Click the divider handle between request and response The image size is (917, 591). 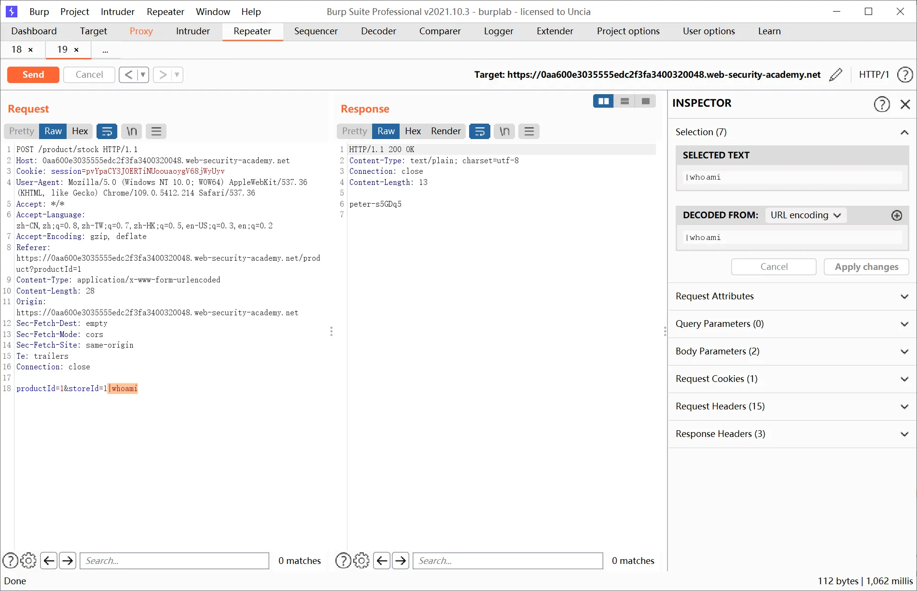coord(331,331)
